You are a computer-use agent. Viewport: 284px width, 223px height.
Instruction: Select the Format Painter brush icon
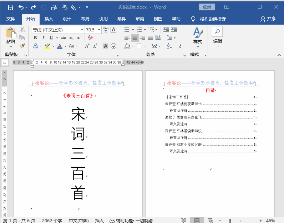(22, 46)
